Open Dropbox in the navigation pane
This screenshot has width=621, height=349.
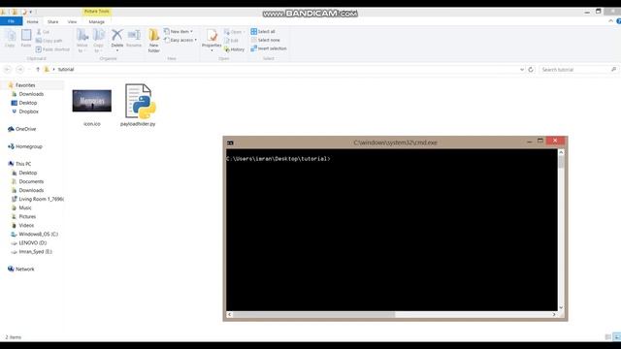coord(28,111)
